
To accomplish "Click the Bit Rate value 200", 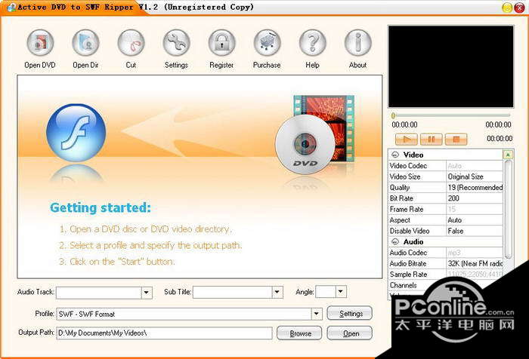I will (x=475, y=198).
